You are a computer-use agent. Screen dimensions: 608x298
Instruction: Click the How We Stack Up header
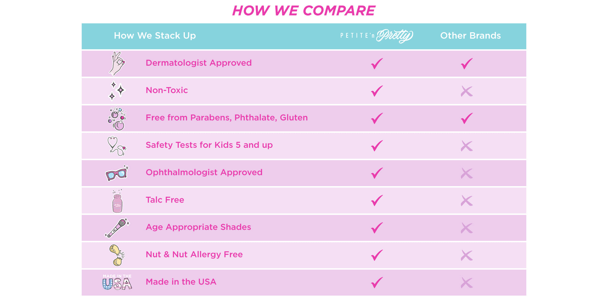(155, 36)
